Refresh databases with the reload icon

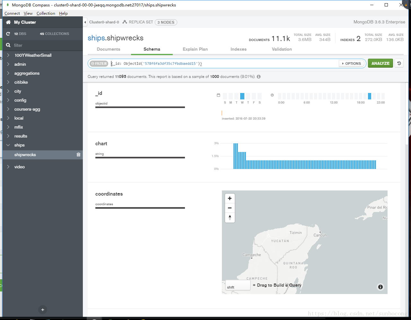point(8,34)
